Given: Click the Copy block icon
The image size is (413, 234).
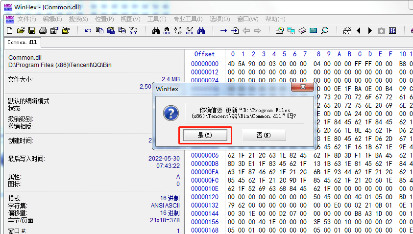Looking at the screenshot, I should (99, 30).
